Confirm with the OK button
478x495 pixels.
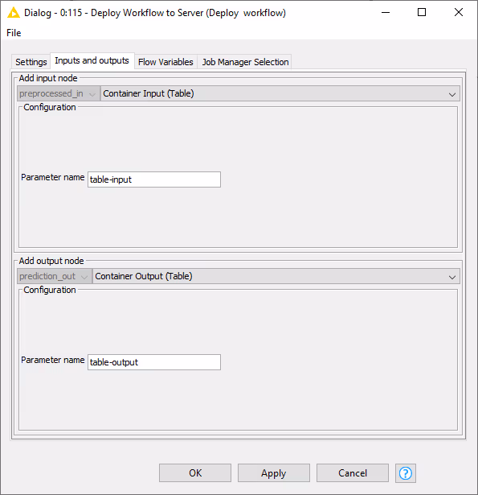pyautogui.click(x=195, y=473)
